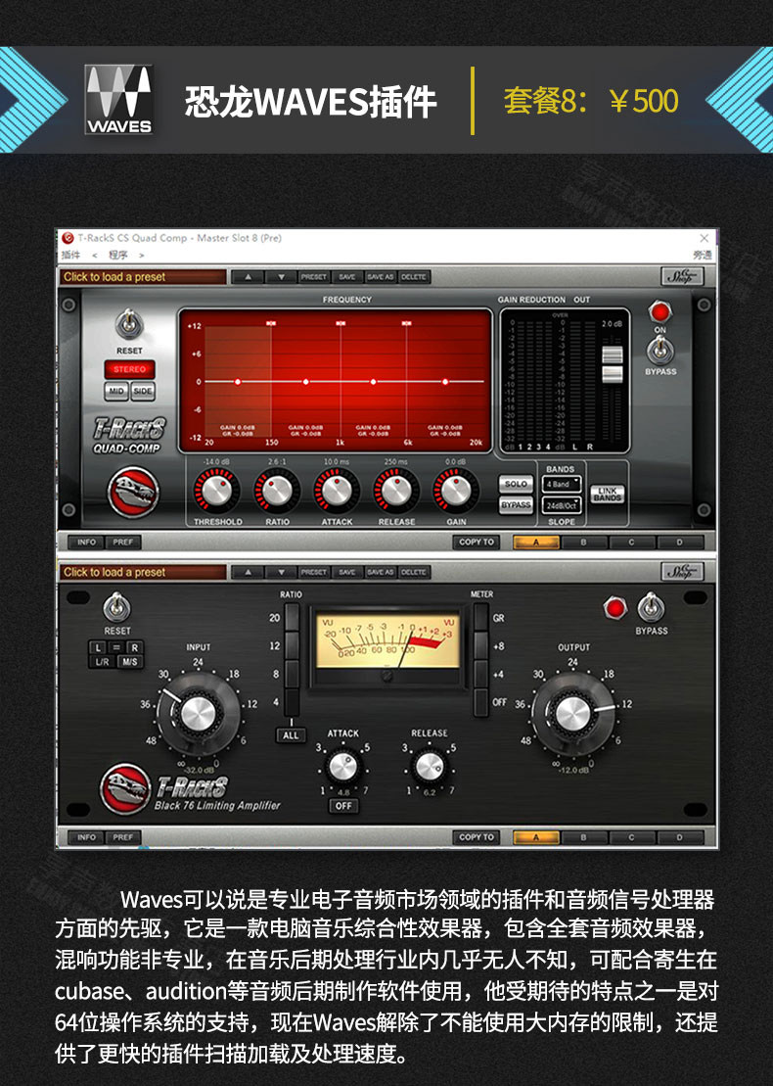Open Custom Shop in Quad-Comp

pos(682,276)
